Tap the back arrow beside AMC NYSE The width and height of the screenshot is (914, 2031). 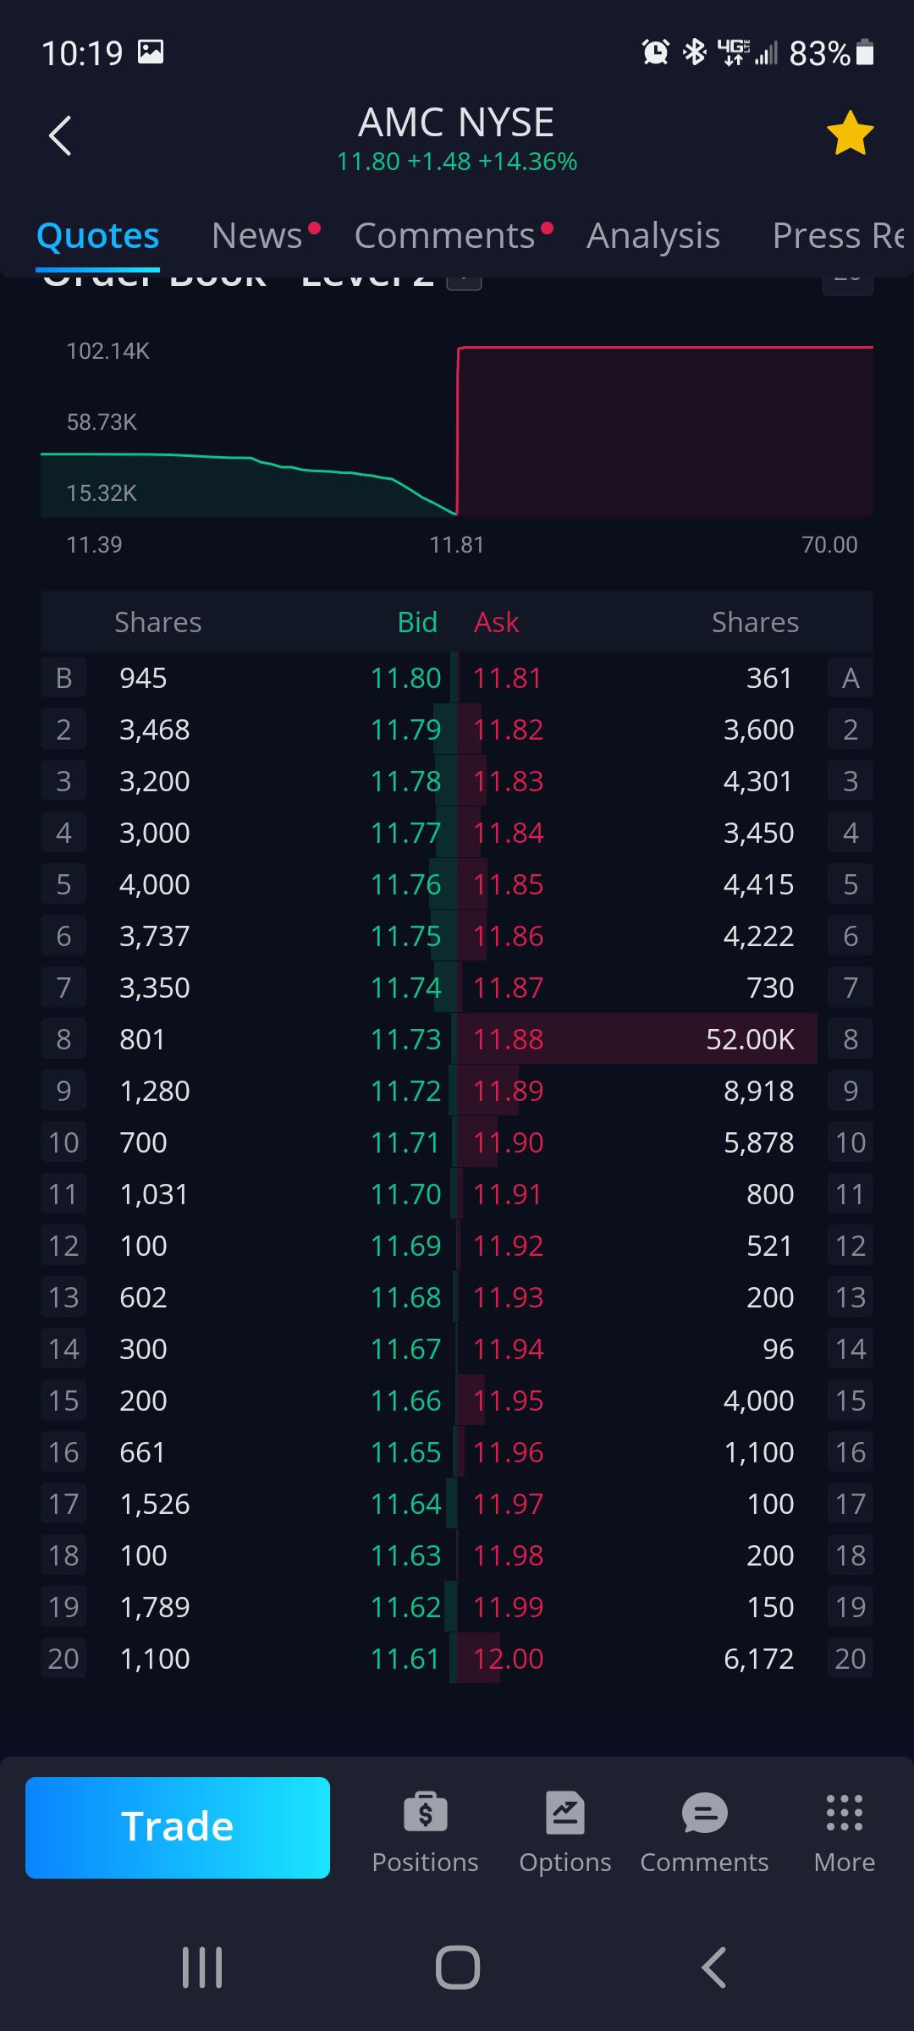coord(60,135)
